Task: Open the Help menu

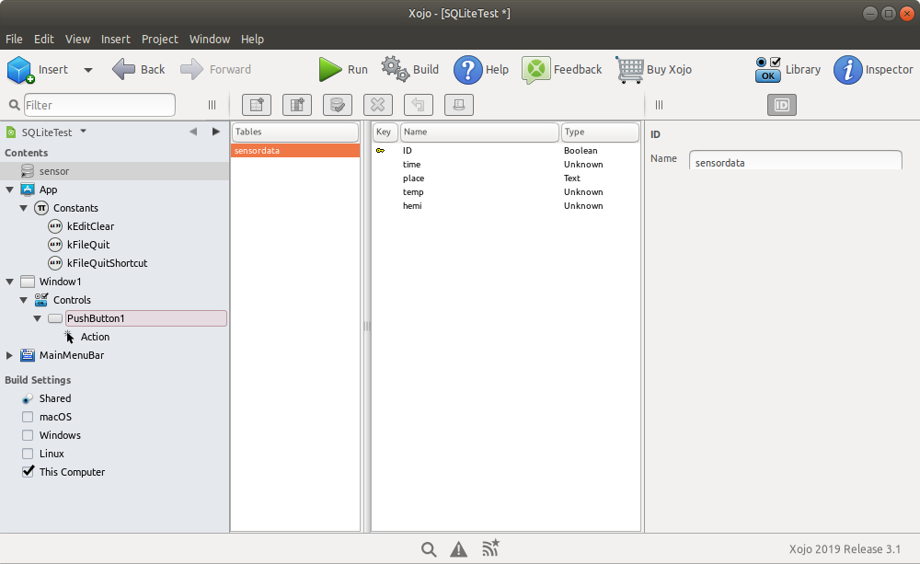Action: pos(252,39)
